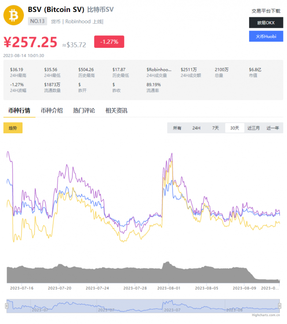Switch to the 币种行情 tab

click(19, 111)
